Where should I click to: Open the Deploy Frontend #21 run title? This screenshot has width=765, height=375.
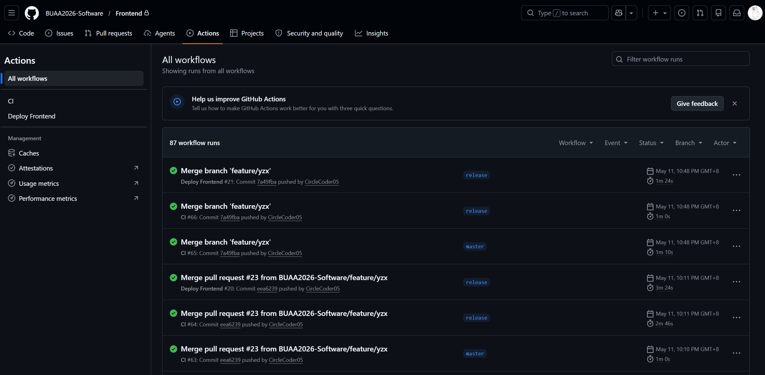226,171
